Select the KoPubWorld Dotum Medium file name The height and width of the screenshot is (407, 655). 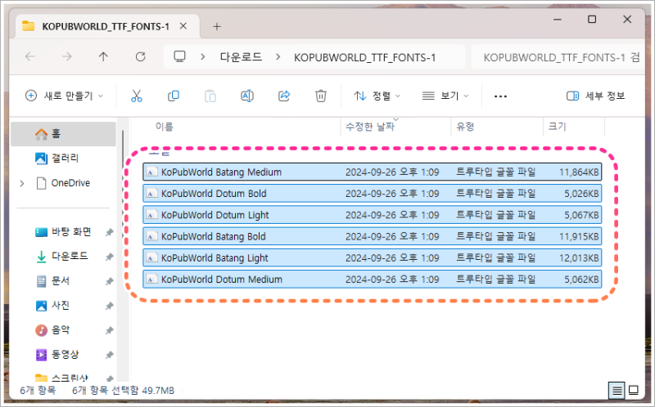point(221,280)
